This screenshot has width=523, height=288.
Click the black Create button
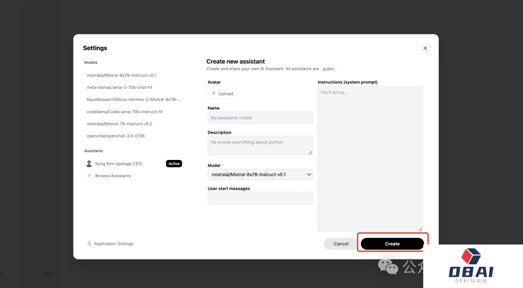point(392,244)
